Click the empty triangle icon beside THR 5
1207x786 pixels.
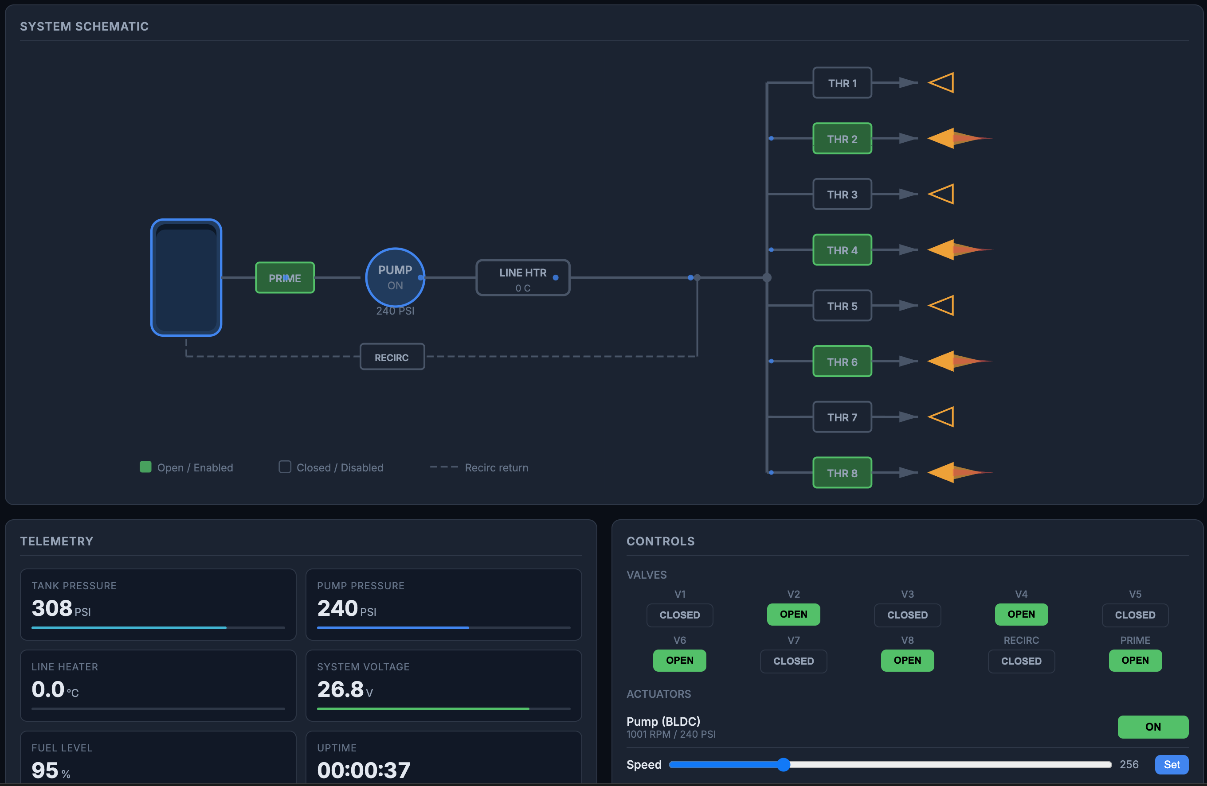coord(941,306)
